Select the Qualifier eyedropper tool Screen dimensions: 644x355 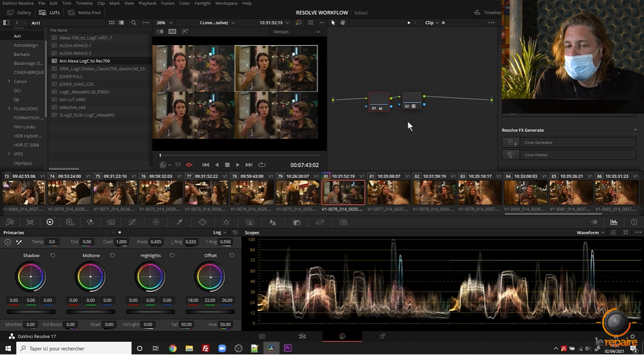pos(179,222)
